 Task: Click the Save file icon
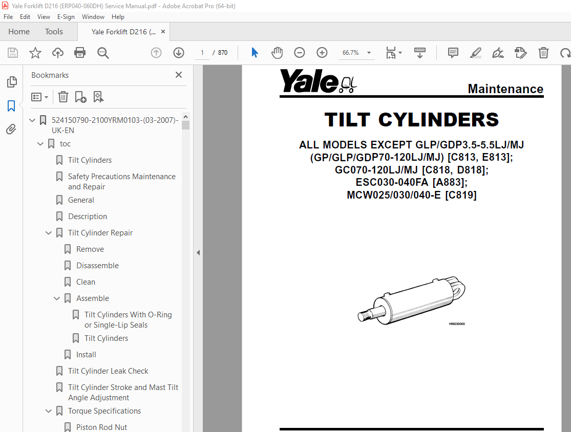tap(13, 53)
